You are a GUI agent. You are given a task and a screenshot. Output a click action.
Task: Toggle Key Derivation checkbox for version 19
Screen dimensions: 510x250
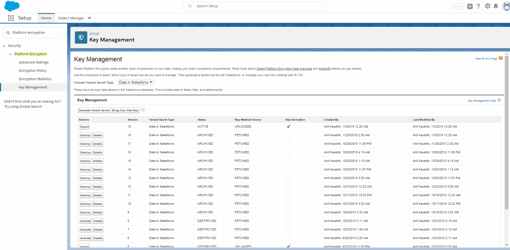tap(288, 126)
